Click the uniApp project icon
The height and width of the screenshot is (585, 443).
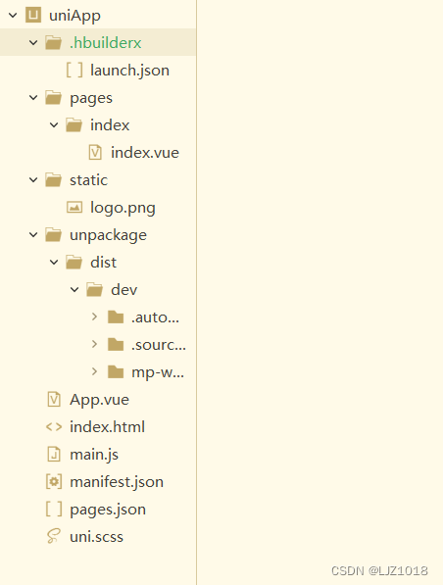point(33,15)
